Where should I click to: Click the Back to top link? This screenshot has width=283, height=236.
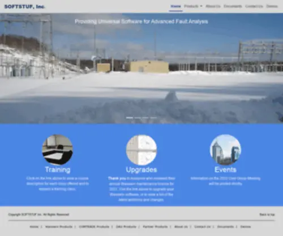tap(267, 214)
